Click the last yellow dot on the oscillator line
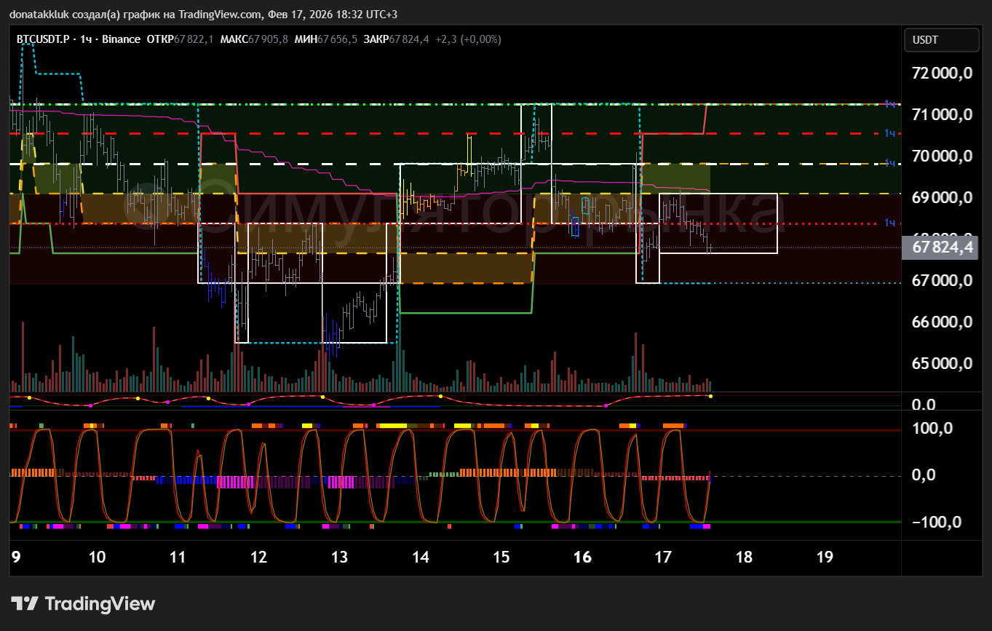992x631 pixels. 710,396
